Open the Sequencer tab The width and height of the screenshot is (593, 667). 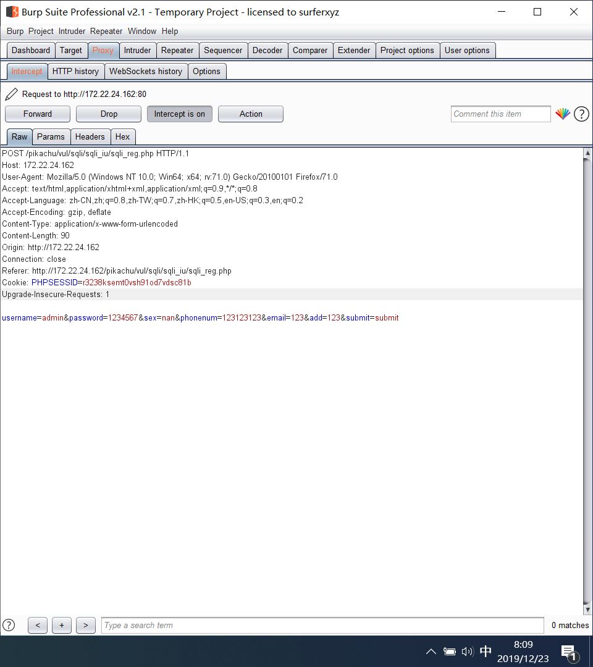click(x=223, y=50)
